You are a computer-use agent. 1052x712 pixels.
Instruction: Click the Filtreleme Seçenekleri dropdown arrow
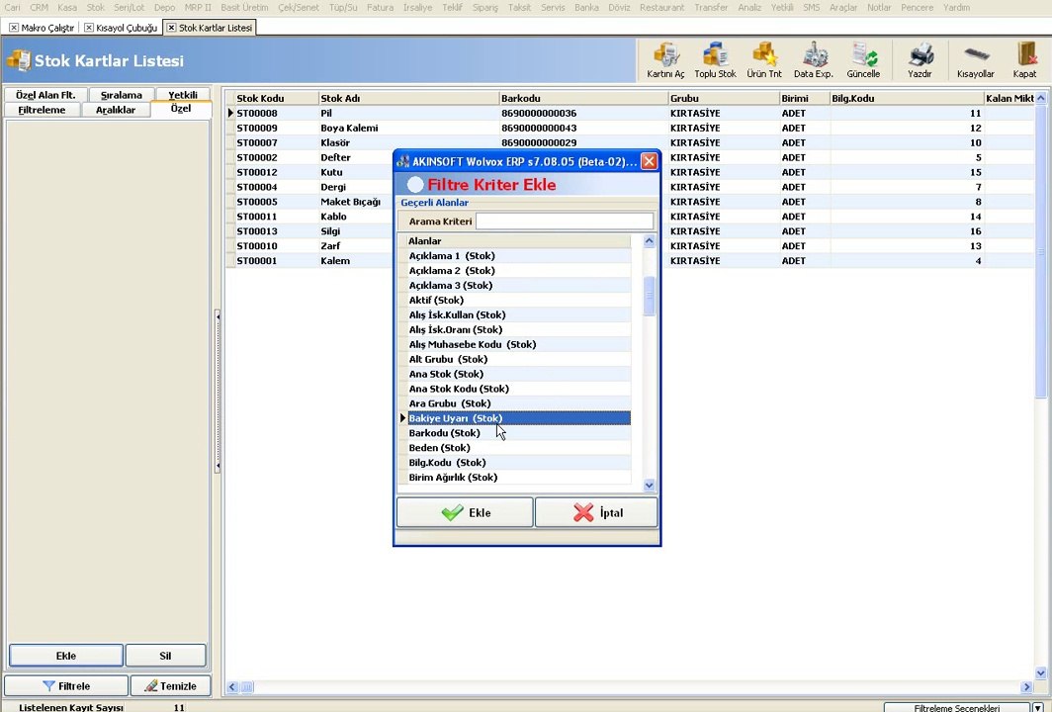point(1039,707)
